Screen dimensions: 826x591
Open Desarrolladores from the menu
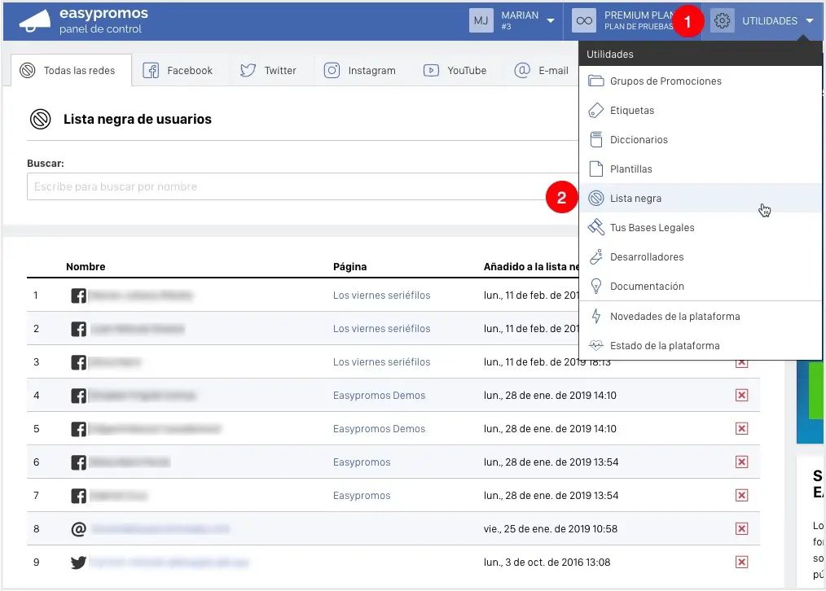point(701,256)
